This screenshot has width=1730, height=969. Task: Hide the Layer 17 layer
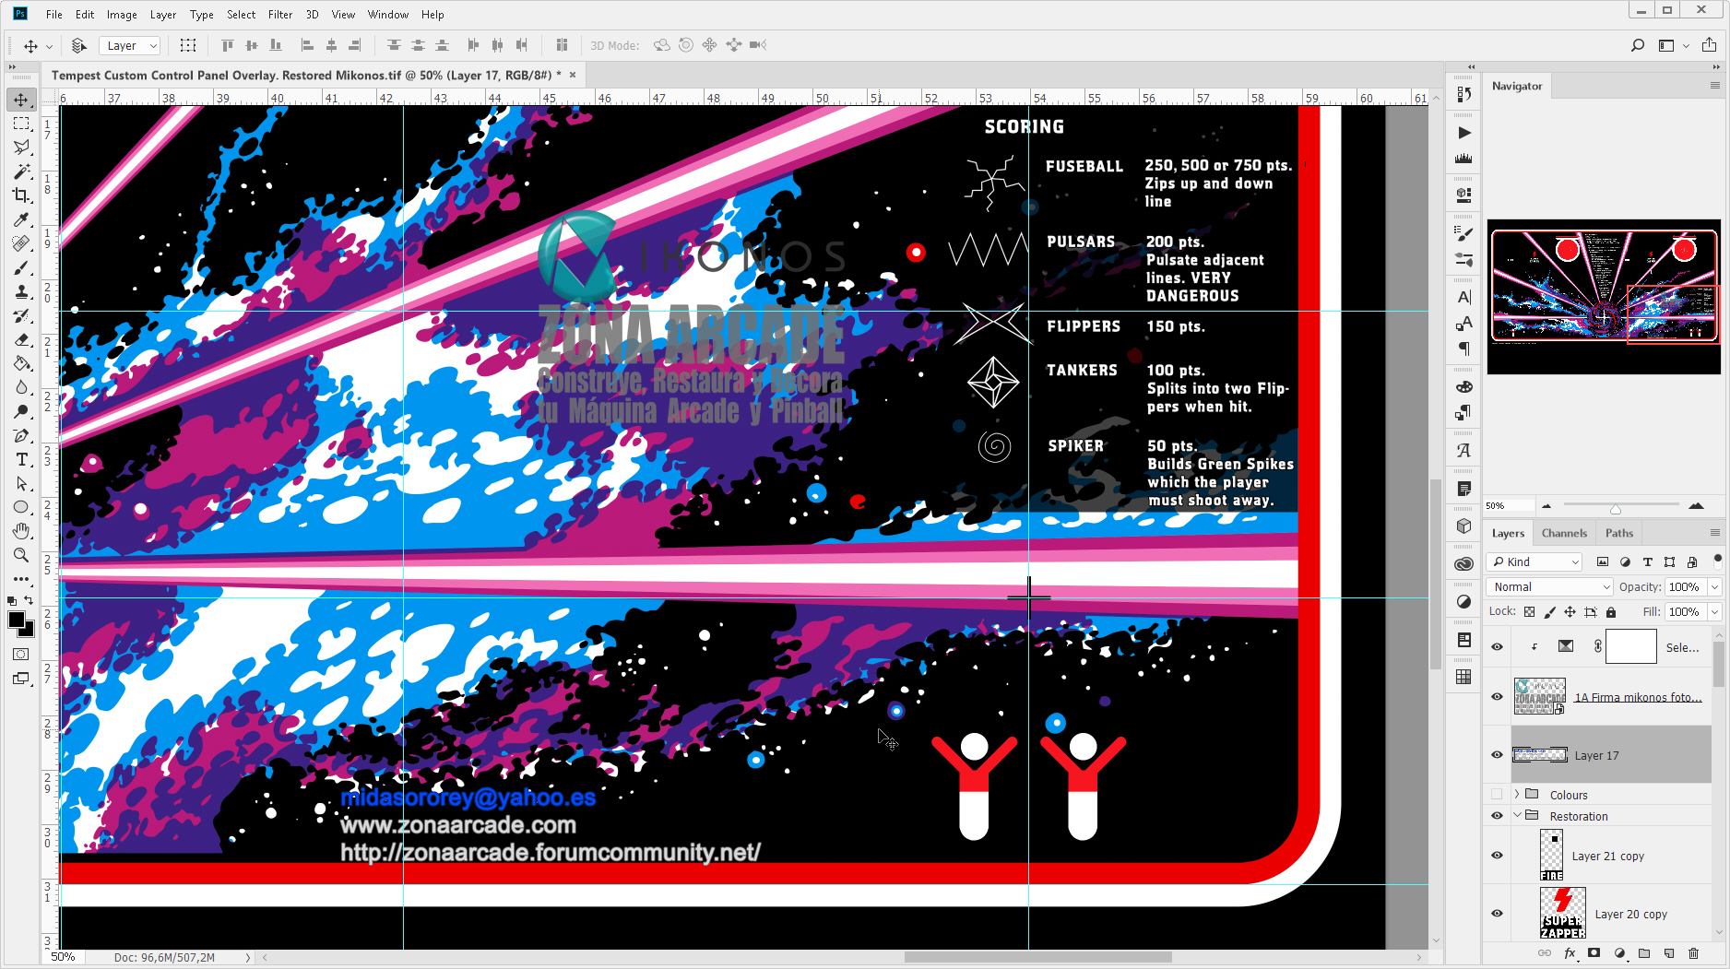[x=1497, y=755]
